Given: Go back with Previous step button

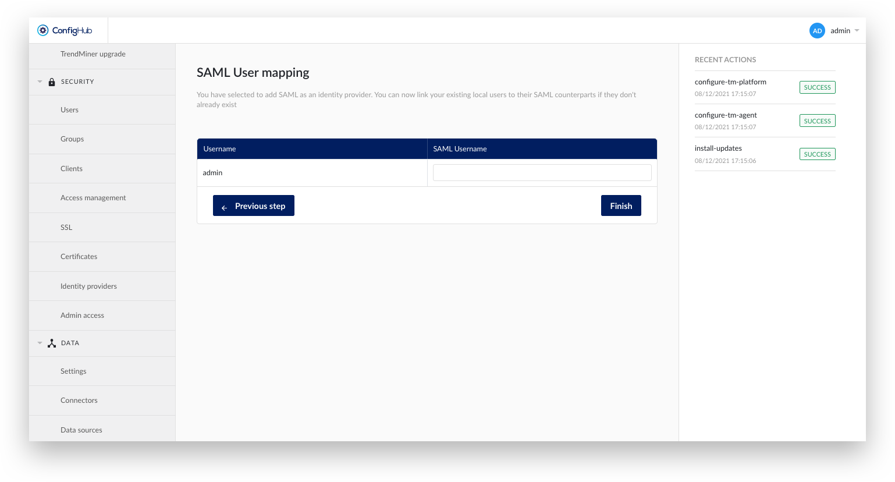Looking at the screenshot, I should [x=254, y=205].
